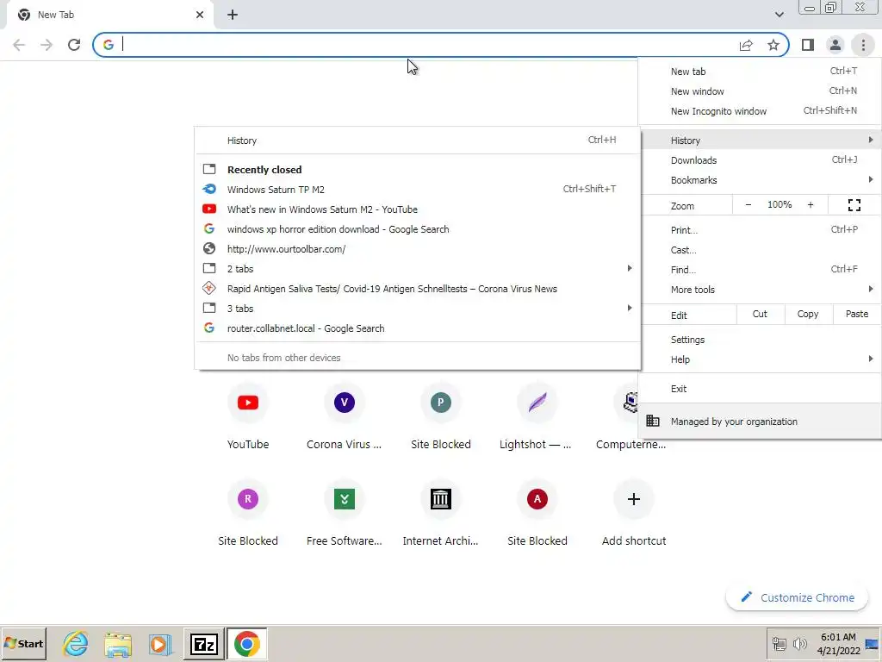Select New window in Chrome menu
Screen dimensions: 882x662
[x=760, y=91]
